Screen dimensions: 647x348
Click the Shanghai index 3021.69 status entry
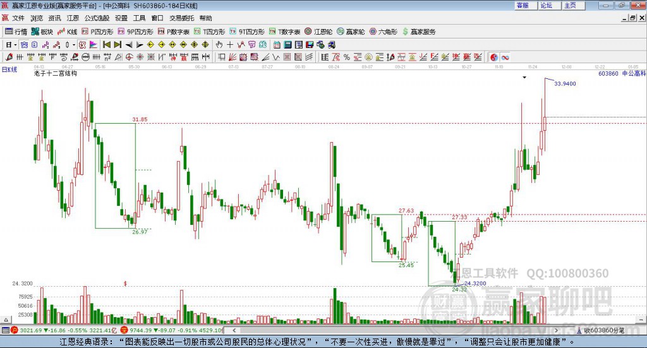pos(64,330)
